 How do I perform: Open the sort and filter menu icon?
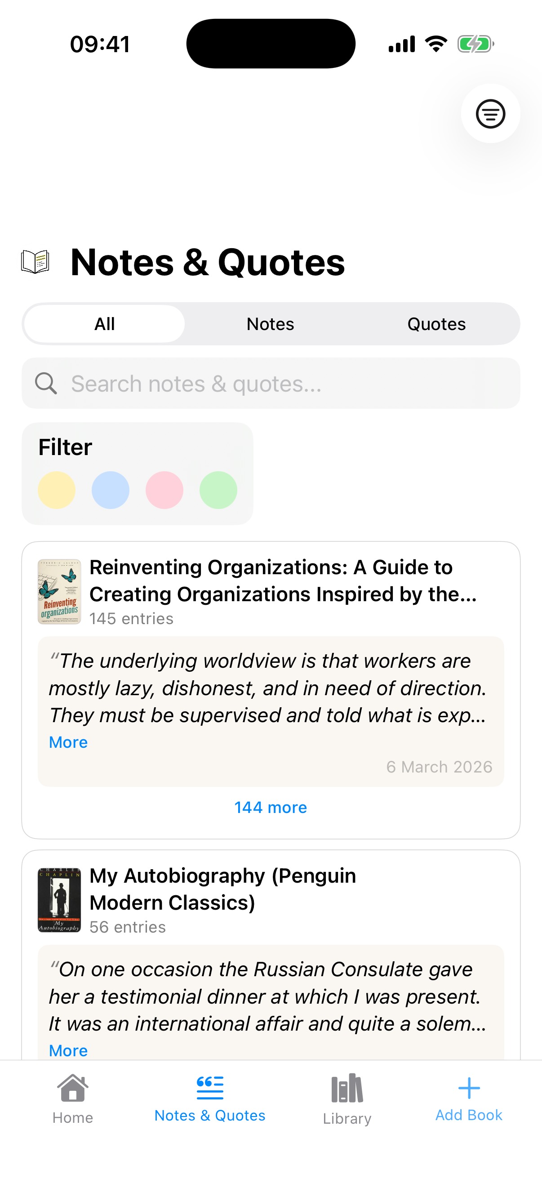(x=490, y=113)
